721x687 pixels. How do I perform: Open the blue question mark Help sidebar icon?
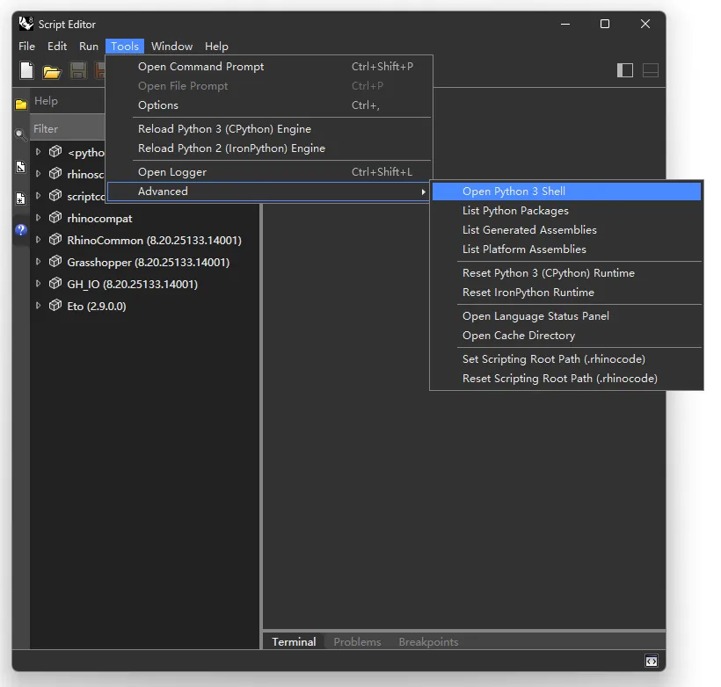pos(21,230)
